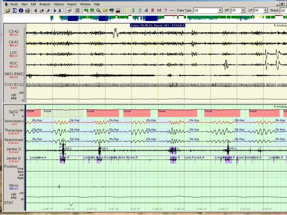Click the Notch filter field
This screenshot has height=215, width=287.
[284, 11]
